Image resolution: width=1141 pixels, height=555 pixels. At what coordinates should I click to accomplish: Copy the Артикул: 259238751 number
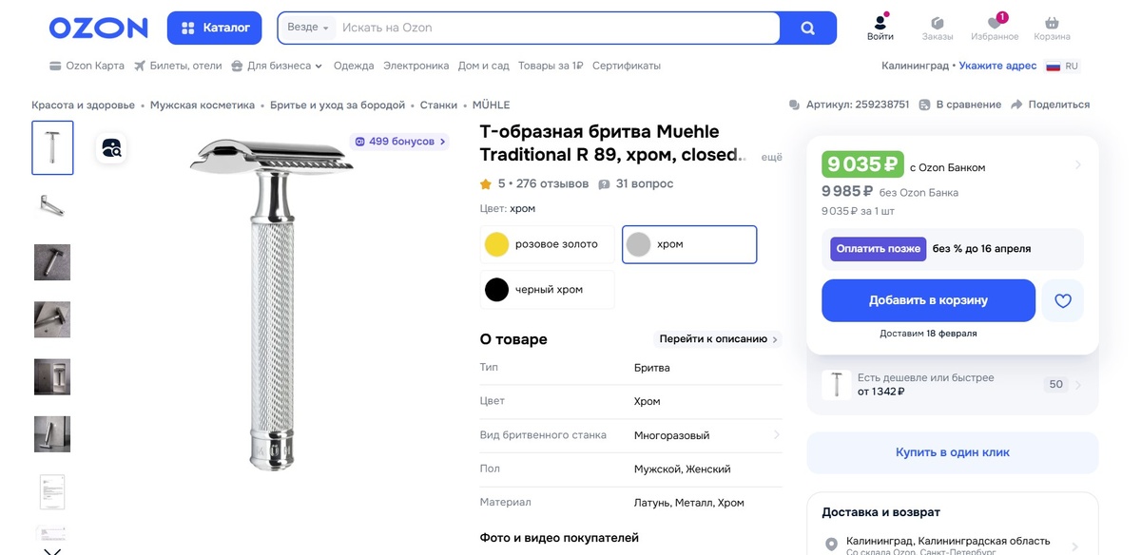tap(850, 105)
